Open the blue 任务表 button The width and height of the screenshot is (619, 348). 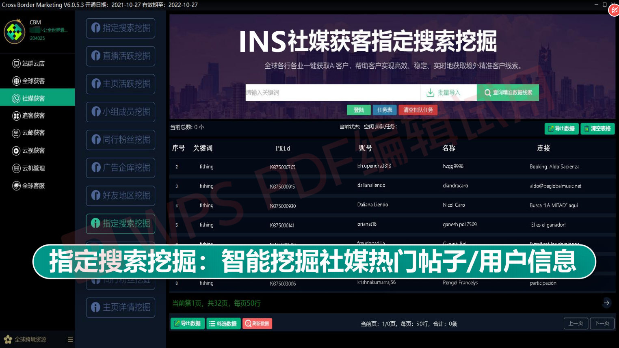pyautogui.click(x=384, y=110)
